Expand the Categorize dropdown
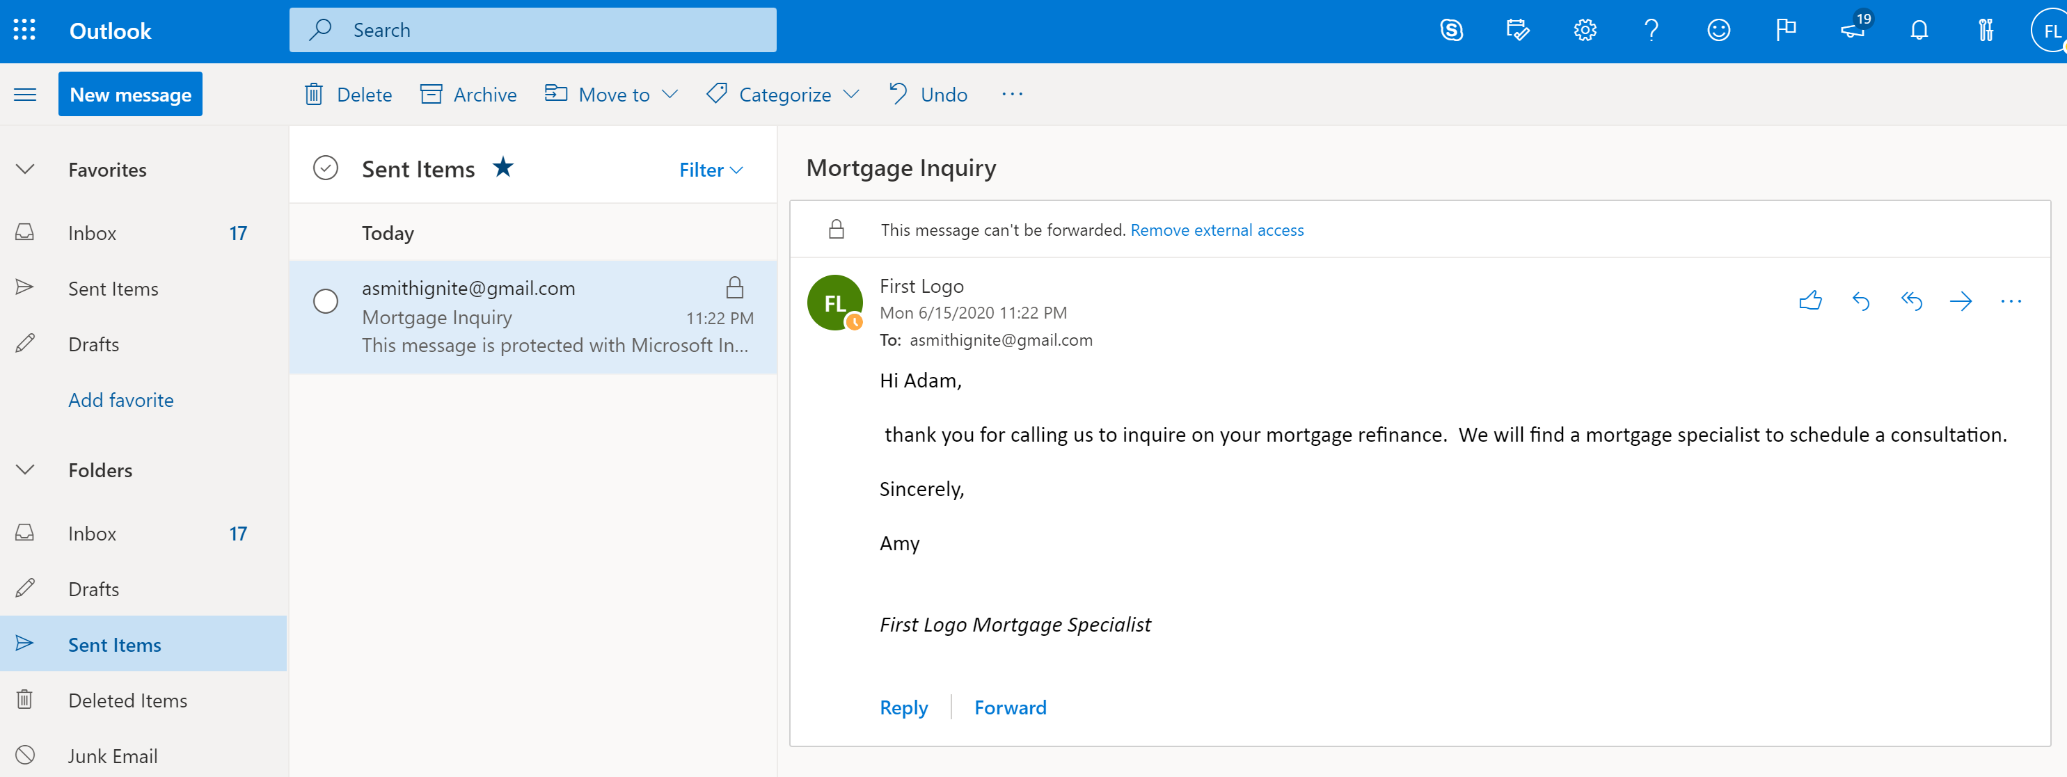2067x777 pixels. coord(855,93)
